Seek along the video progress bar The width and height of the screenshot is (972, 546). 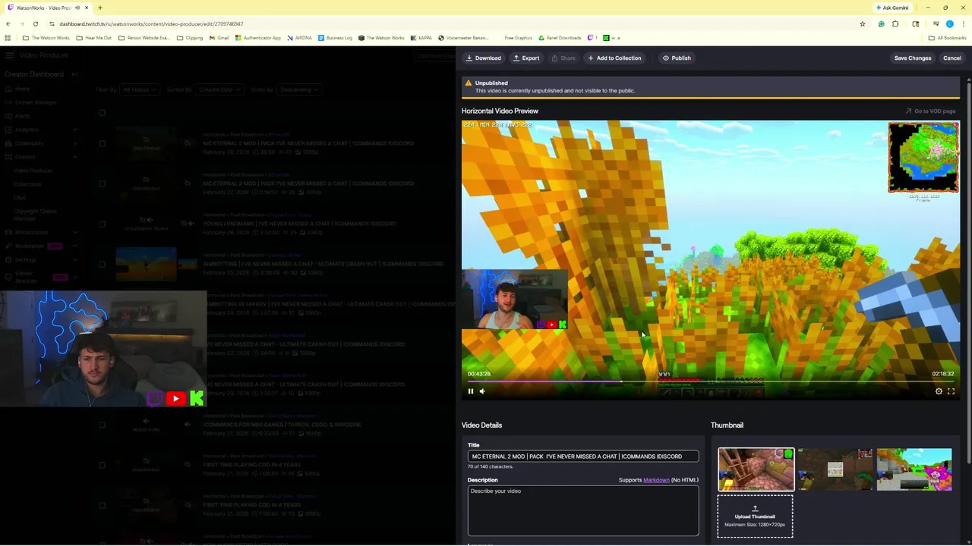click(710, 381)
